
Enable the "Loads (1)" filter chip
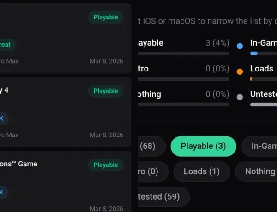coord(201,171)
